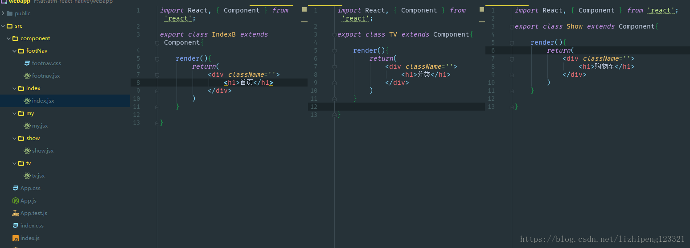Image resolution: width=690 pixels, height=248 pixels.
Task: Click the folder icon of the my folder
Action: [21, 113]
